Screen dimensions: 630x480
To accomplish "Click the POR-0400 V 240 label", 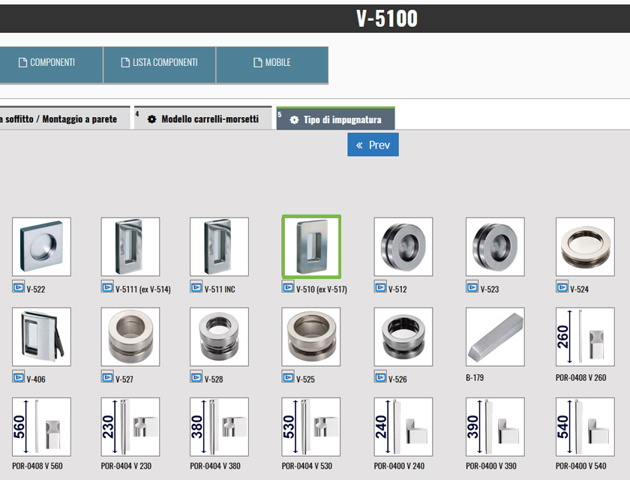I will [399, 466].
